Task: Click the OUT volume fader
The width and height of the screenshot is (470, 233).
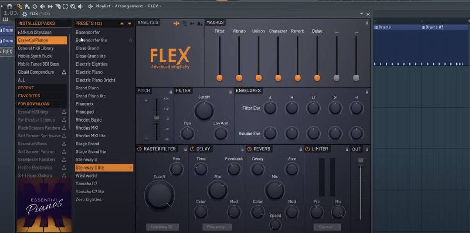Action: click(x=360, y=162)
